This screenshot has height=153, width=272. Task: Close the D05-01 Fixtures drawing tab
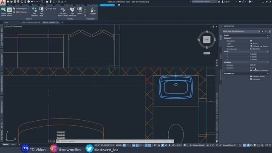pyautogui.click(x=57, y=23)
